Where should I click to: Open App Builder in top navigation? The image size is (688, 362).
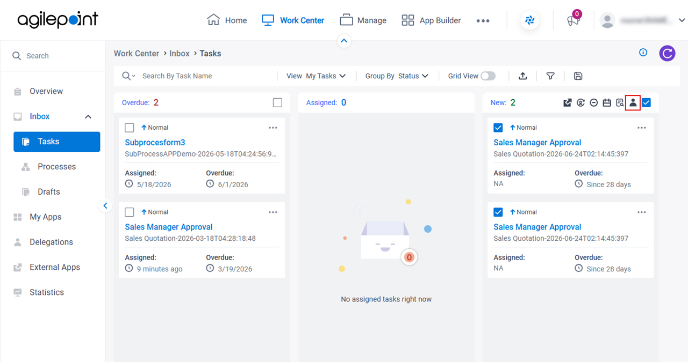coord(431,20)
